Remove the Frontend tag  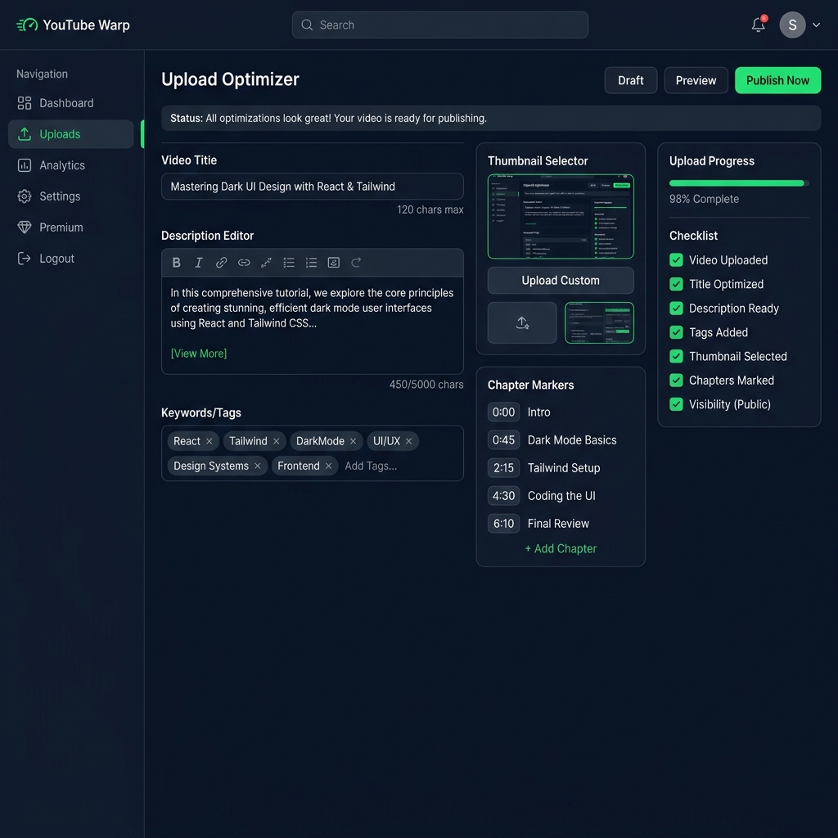click(x=329, y=466)
